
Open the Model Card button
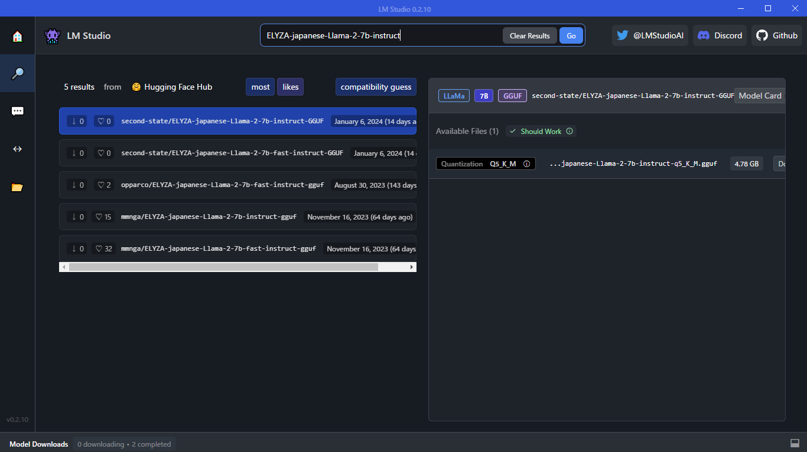click(760, 96)
